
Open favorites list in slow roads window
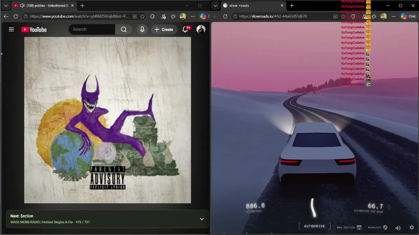coord(374,16)
